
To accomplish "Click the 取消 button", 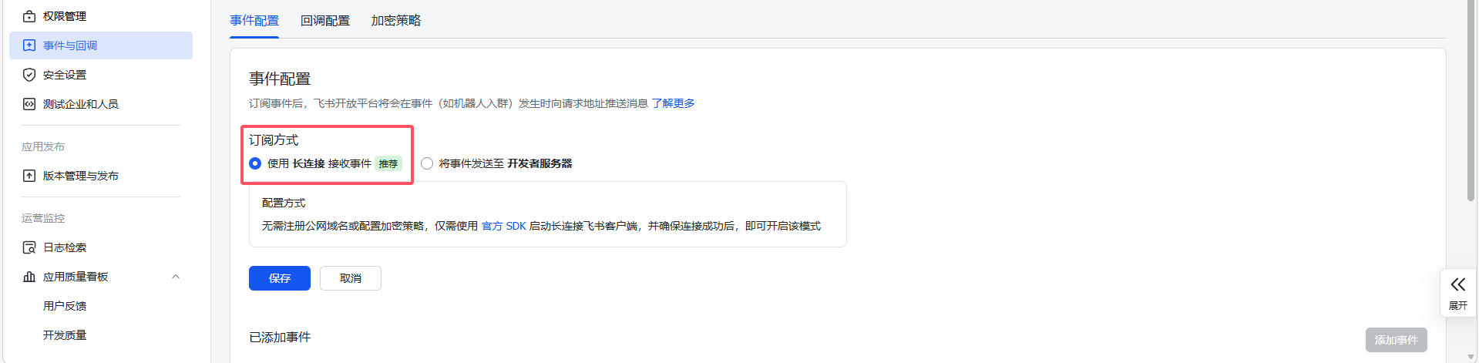I will click(x=350, y=278).
